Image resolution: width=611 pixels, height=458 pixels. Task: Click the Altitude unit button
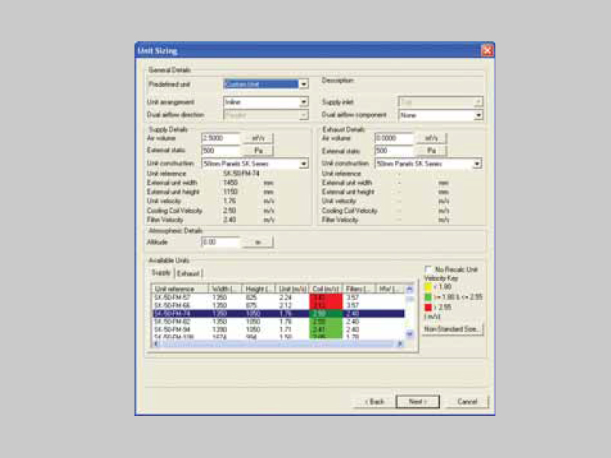257,242
